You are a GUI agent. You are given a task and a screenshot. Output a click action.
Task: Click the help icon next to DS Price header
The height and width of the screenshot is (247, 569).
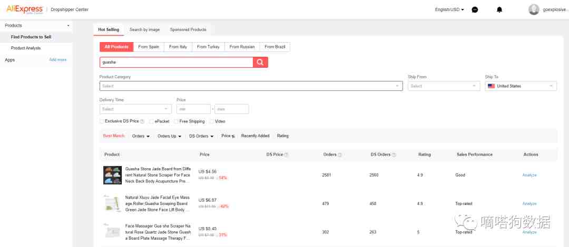tap(286, 155)
